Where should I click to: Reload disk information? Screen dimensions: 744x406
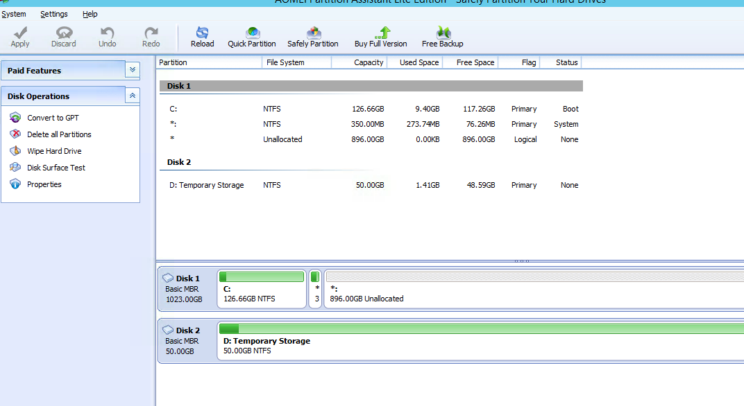(202, 36)
